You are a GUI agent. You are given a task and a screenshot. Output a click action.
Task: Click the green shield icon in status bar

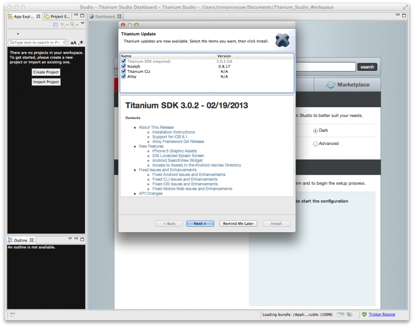pos(364,314)
